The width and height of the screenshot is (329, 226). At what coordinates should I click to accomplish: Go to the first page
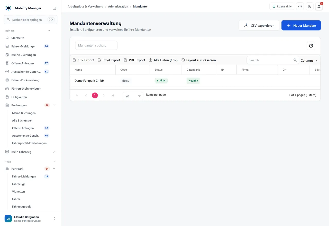tap(77, 96)
